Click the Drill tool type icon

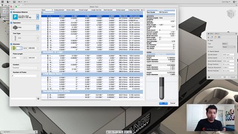pyautogui.click(x=15, y=38)
